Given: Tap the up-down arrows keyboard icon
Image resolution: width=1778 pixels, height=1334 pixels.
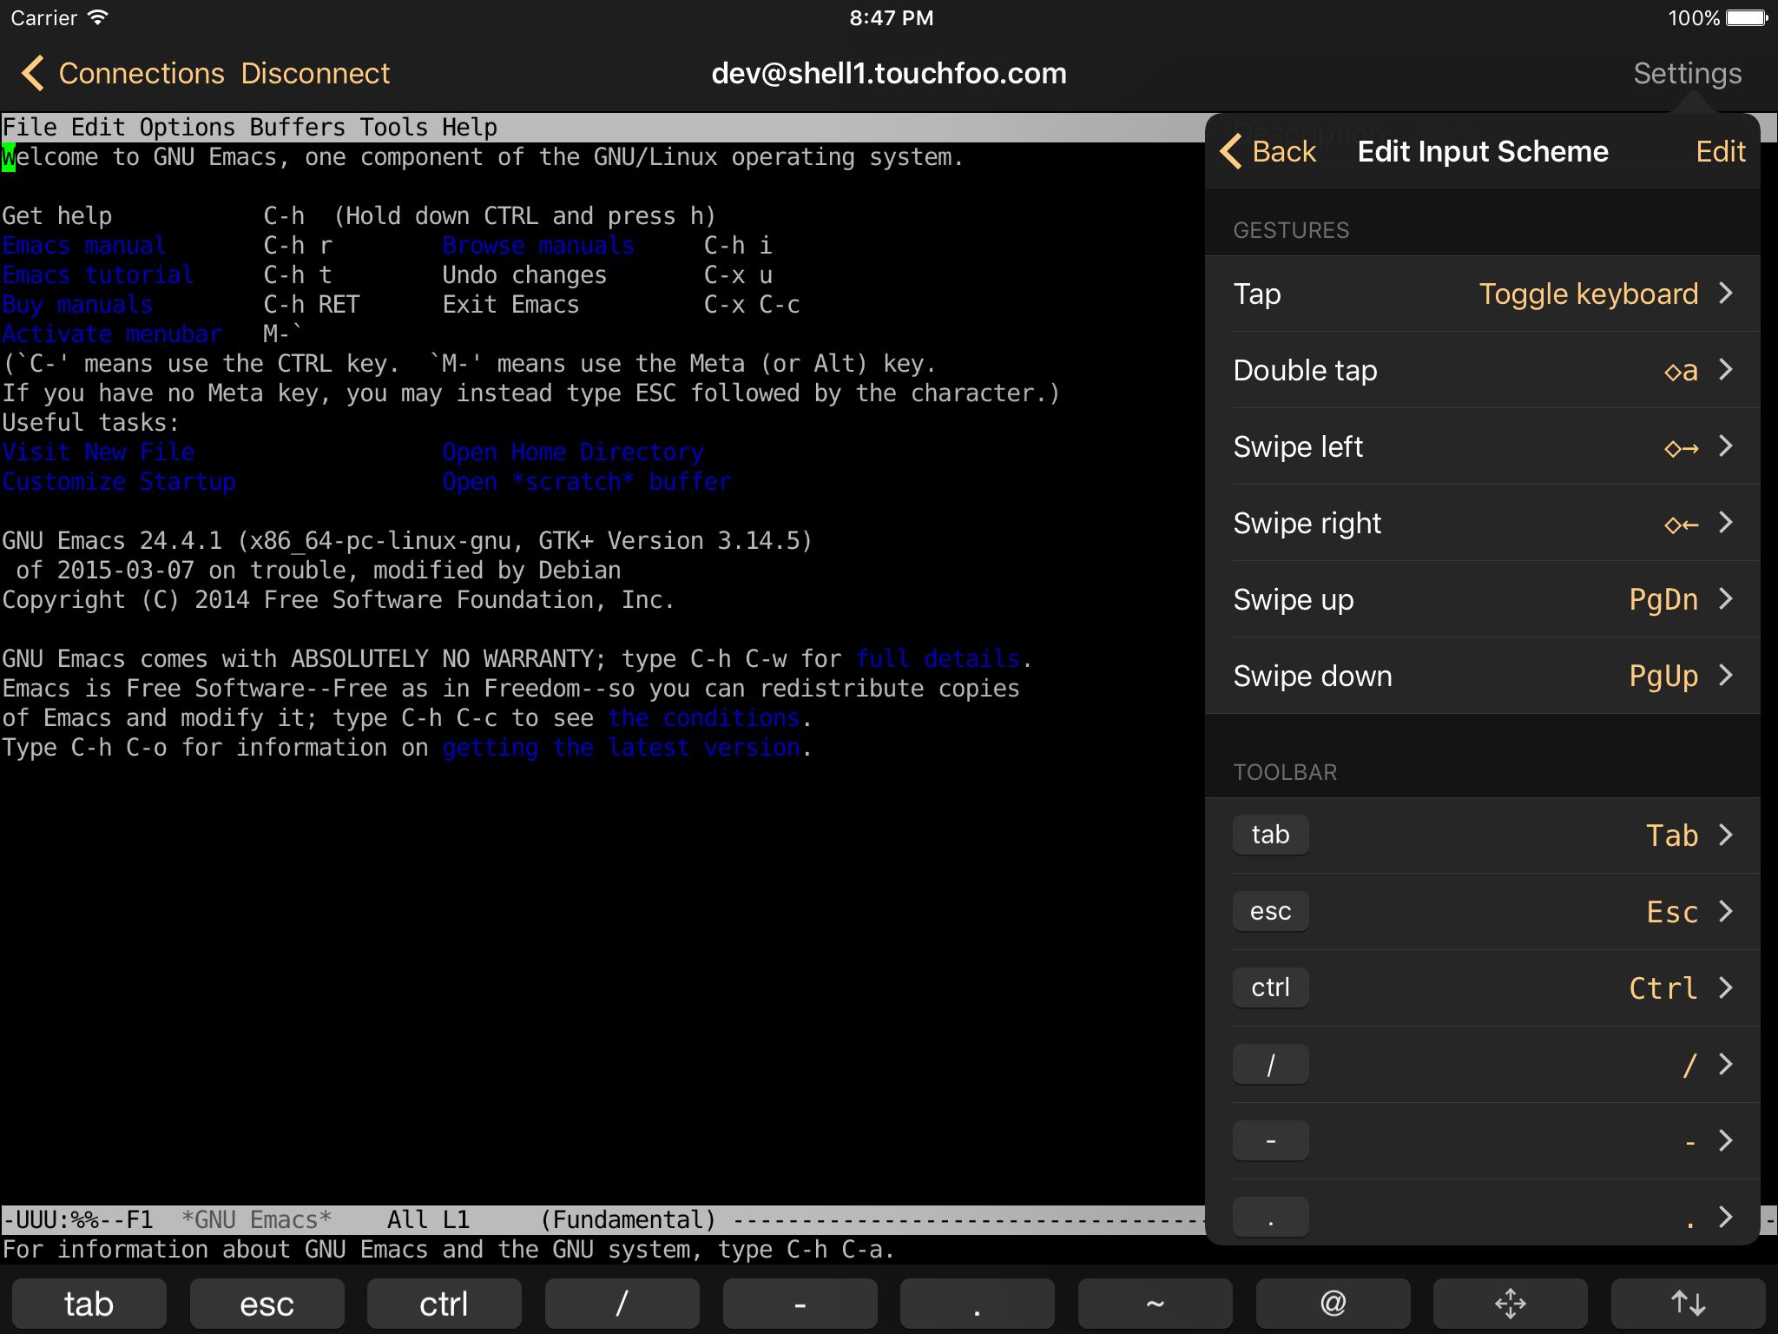Looking at the screenshot, I should pos(1687,1304).
